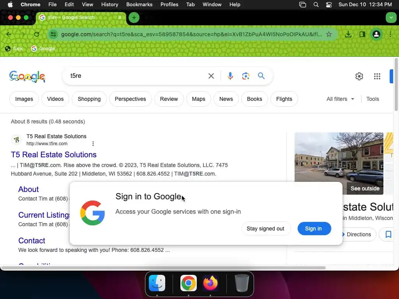Open the Profiles menu
This screenshot has width=399, height=299.
click(169, 5)
